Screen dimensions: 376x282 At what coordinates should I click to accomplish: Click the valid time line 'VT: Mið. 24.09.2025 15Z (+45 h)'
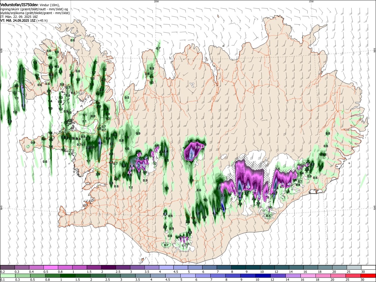pyautogui.click(x=24, y=21)
